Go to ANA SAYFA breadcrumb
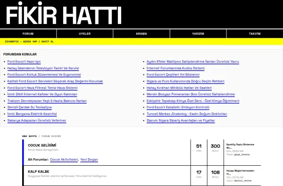The width and height of the screenshot is (283, 186). coord(29,136)
